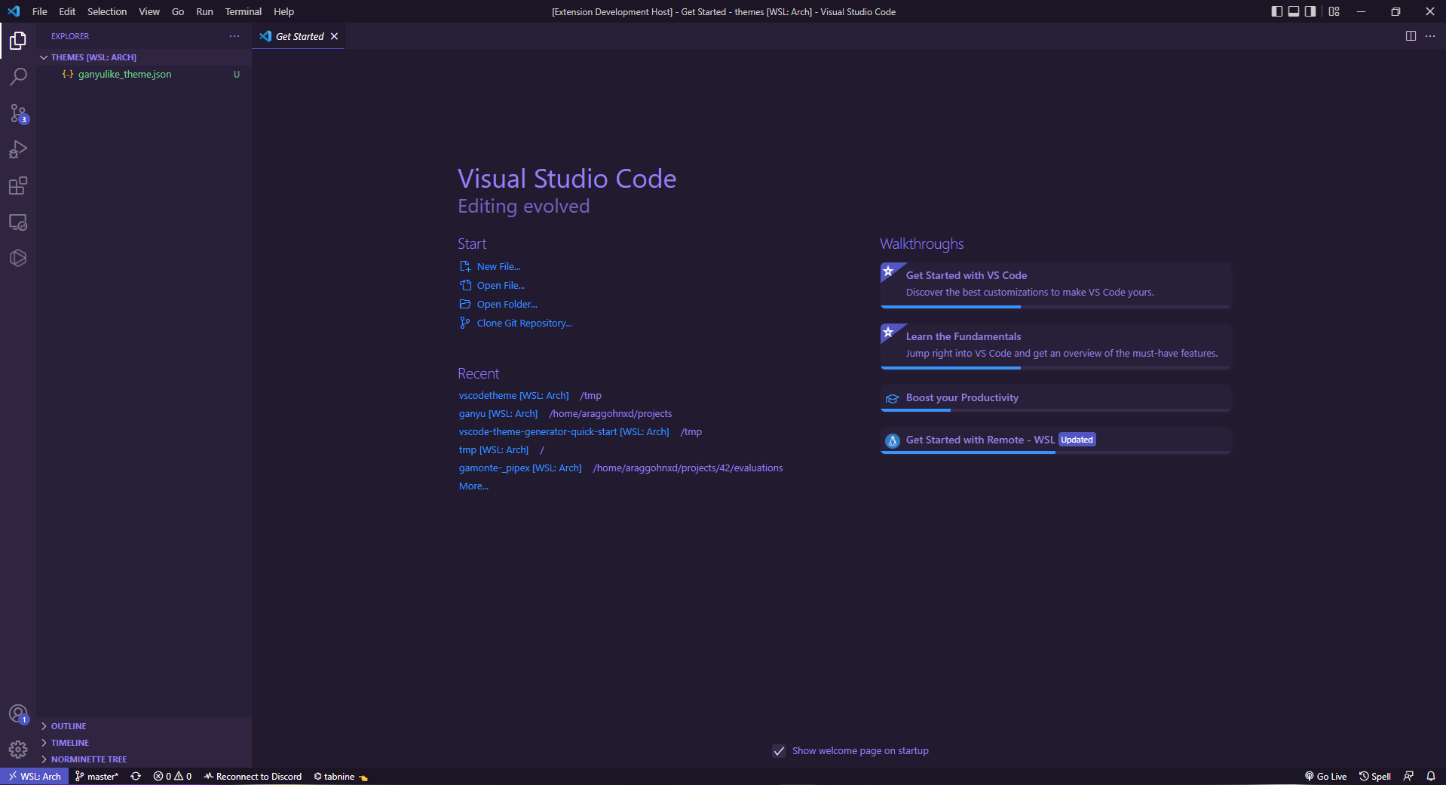The width and height of the screenshot is (1446, 785).
Task: Expand the NORMINETTE TREE section
Action: click(x=144, y=759)
